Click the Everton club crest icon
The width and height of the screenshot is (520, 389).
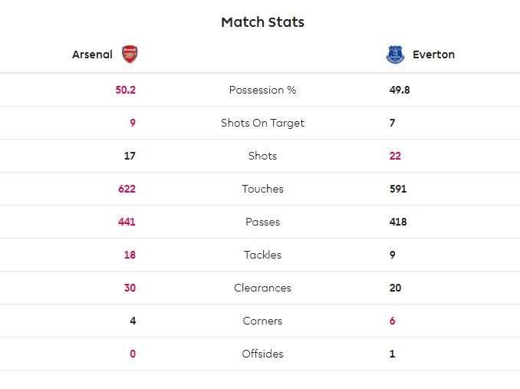click(x=395, y=54)
